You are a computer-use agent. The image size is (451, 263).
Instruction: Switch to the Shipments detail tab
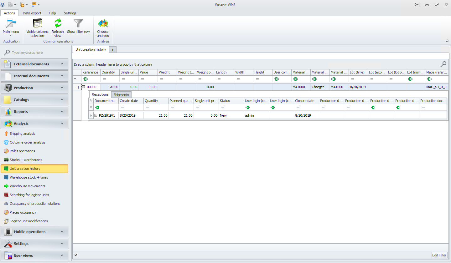point(121,95)
